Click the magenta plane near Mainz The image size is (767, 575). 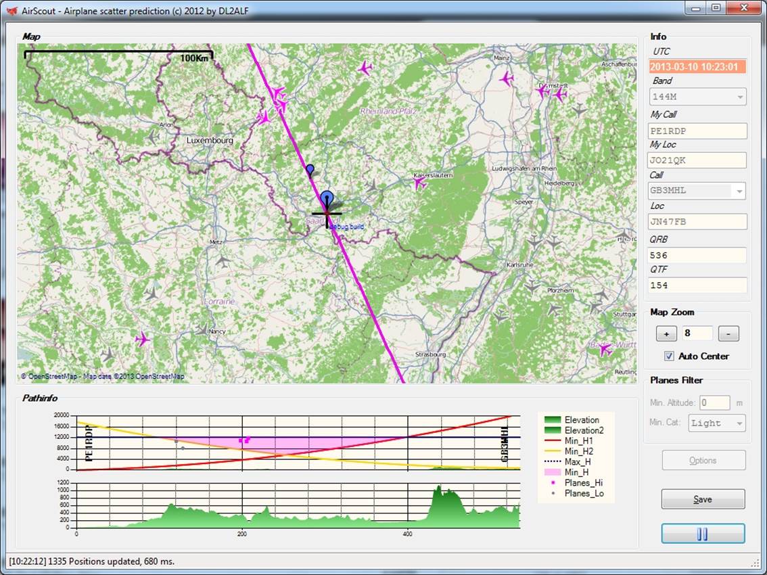(x=507, y=78)
